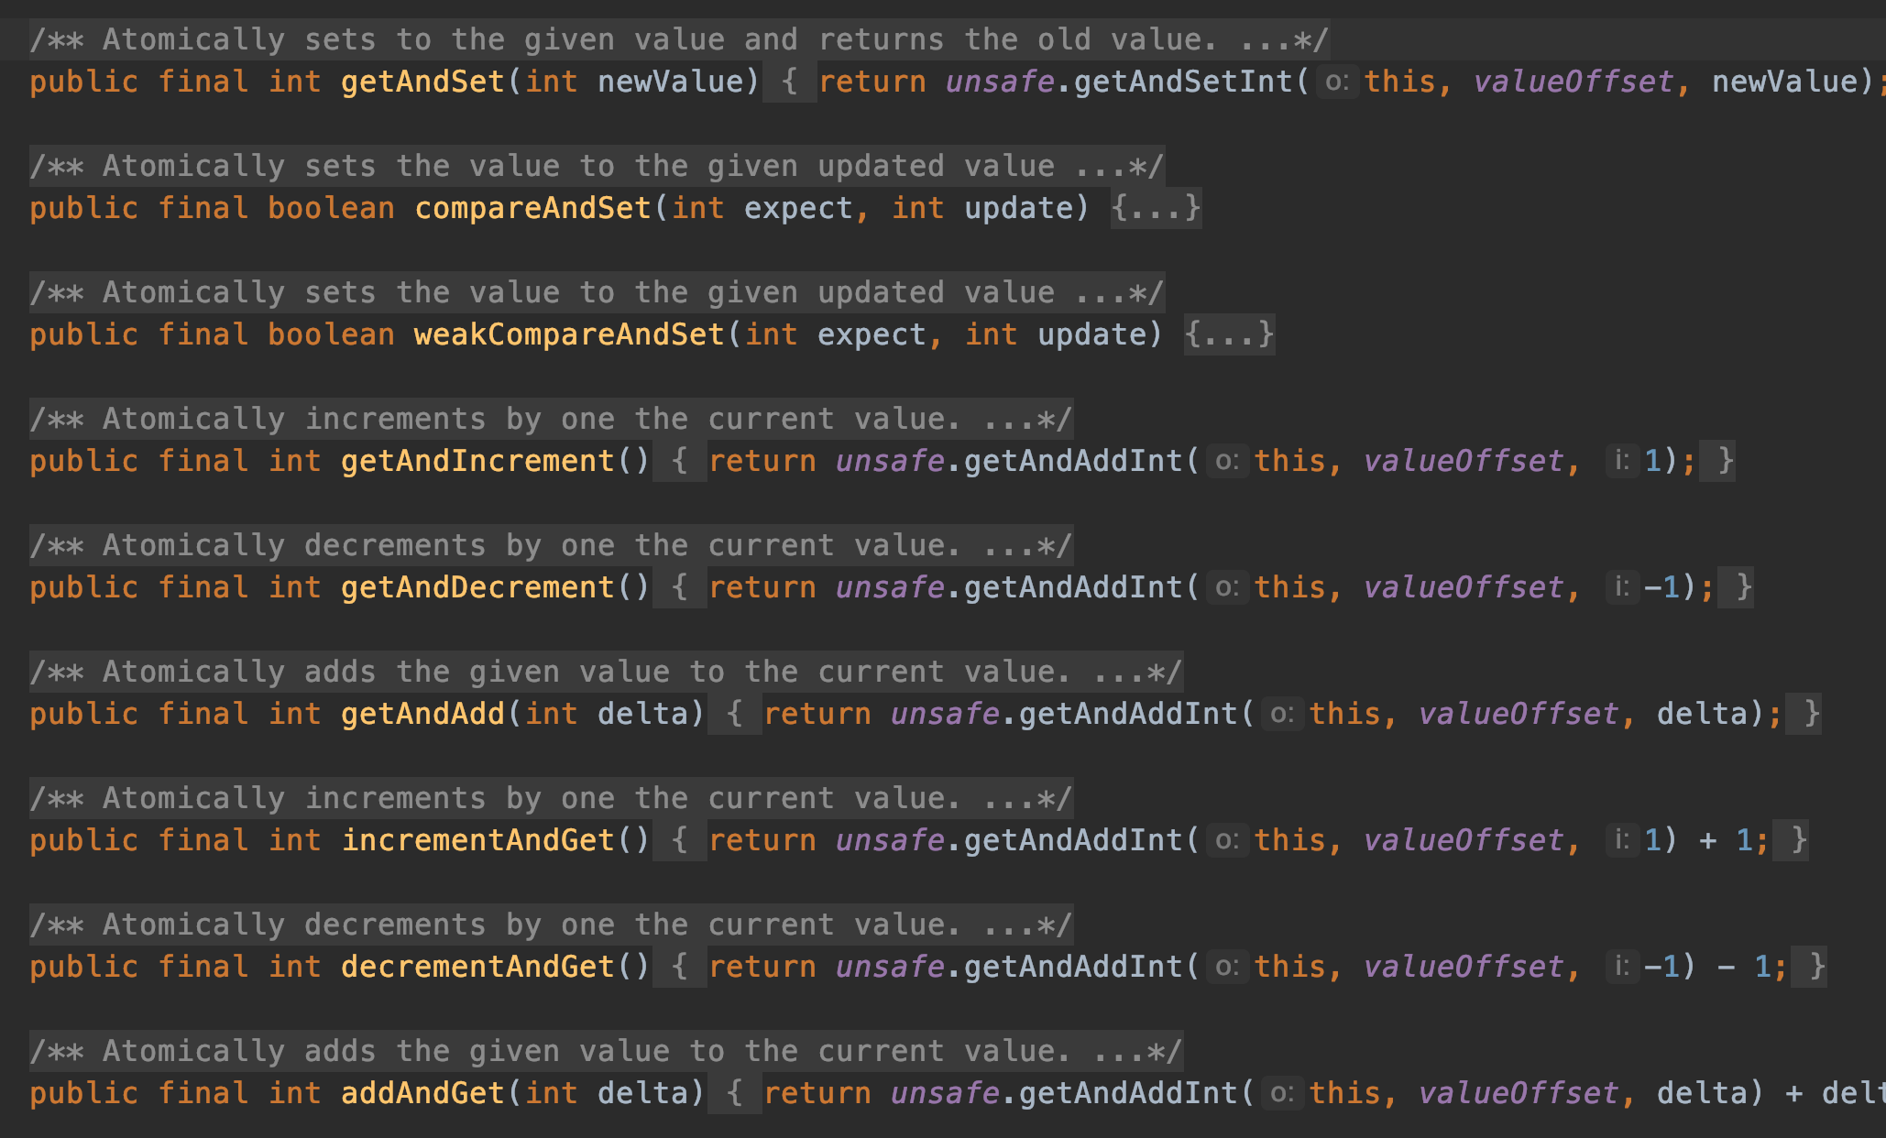1886x1138 pixels.
Task: Click the valueOffset field in the getAndDecrement line
Action: click(1463, 588)
